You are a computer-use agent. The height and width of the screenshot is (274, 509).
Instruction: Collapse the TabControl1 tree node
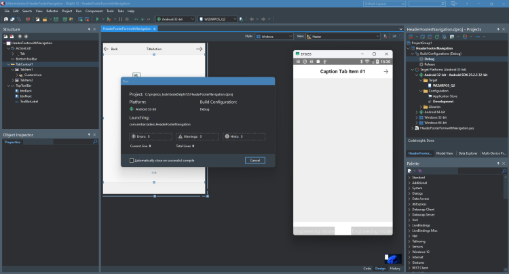point(9,64)
